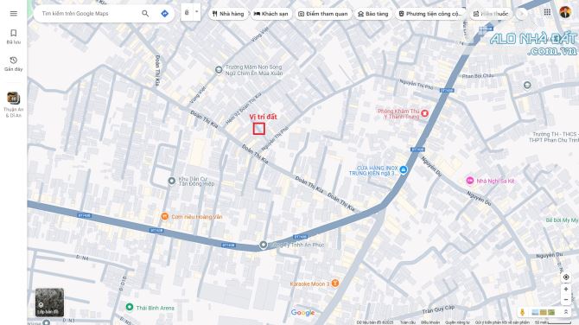Screen dimensions: 579x325
Task: Filter by Bảo tàng chip
Action: click(x=373, y=14)
